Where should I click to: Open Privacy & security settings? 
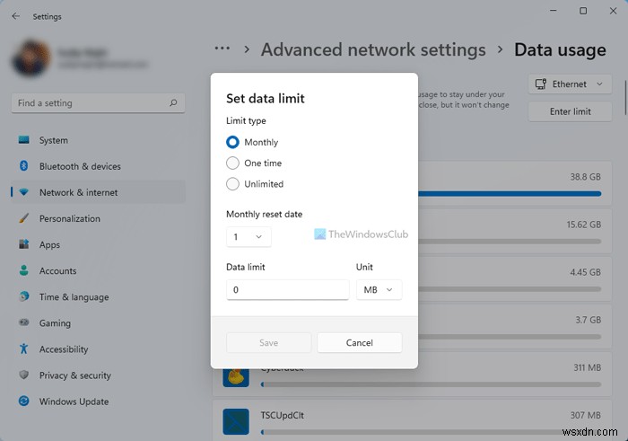pyautogui.click(x=98, y=375)
